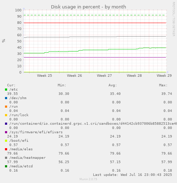Select the /media/eles legend label

[21, 149]
